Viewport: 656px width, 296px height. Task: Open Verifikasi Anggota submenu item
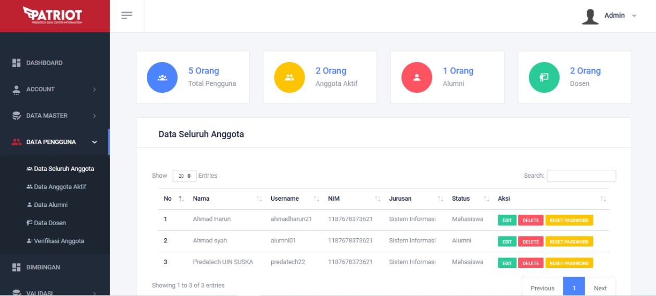pyautogui.click(x=59, y=241)
